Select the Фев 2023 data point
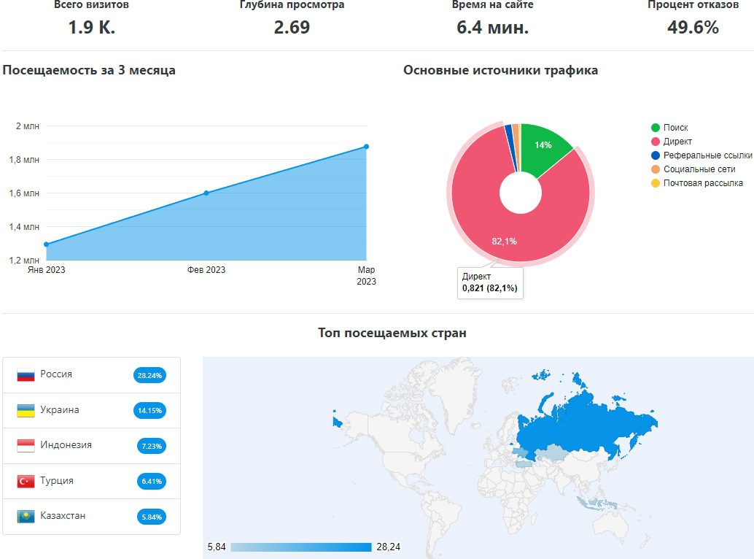 pyautogui.click(x=206, y=193)
